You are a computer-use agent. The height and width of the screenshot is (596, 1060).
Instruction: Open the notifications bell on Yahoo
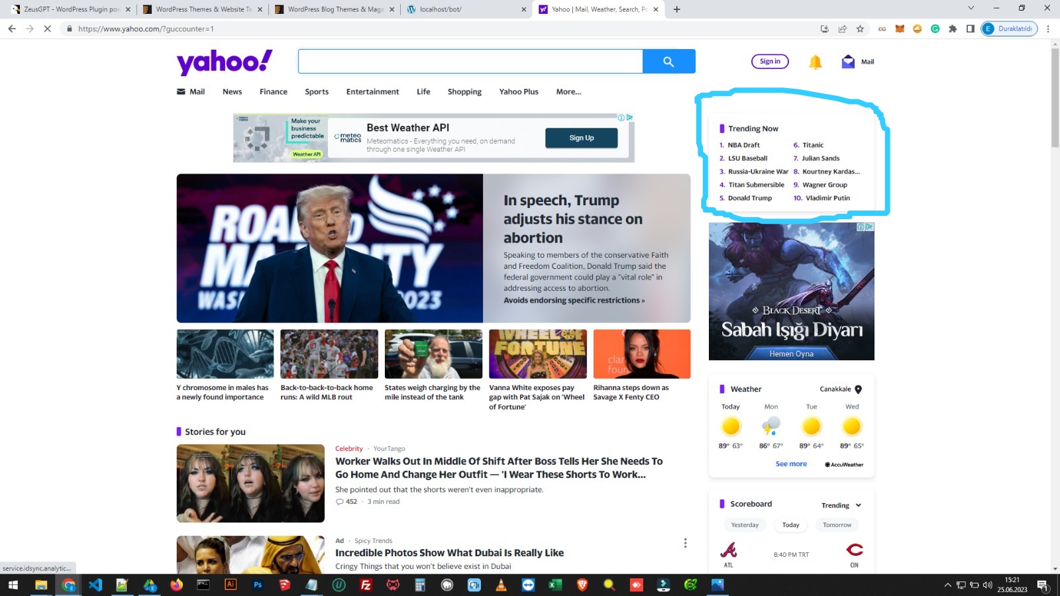[815, 62]
